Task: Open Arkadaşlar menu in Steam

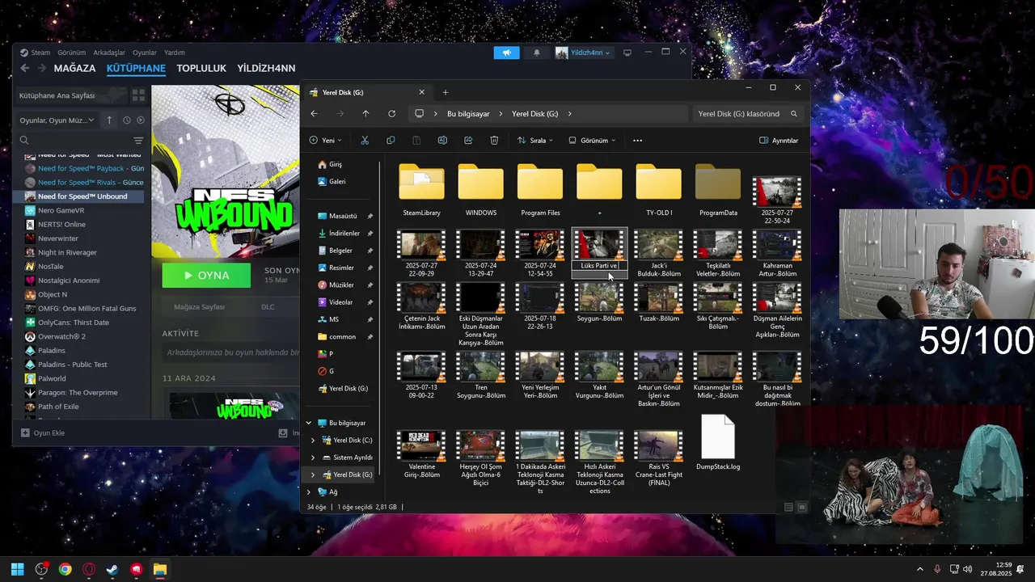Action: [109, 53]
